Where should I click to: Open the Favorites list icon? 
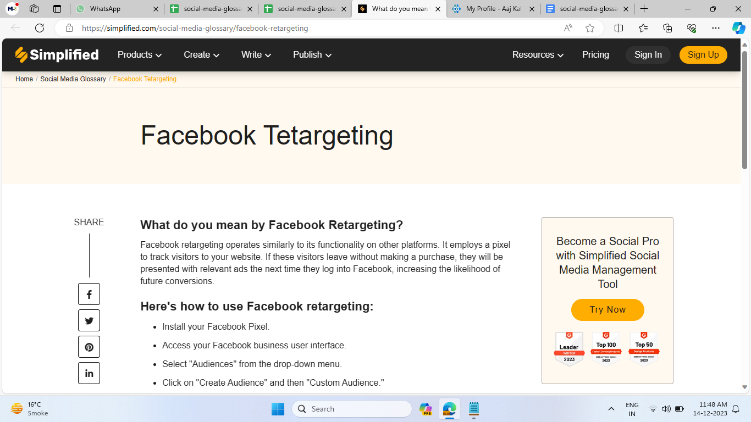point(643,28)
